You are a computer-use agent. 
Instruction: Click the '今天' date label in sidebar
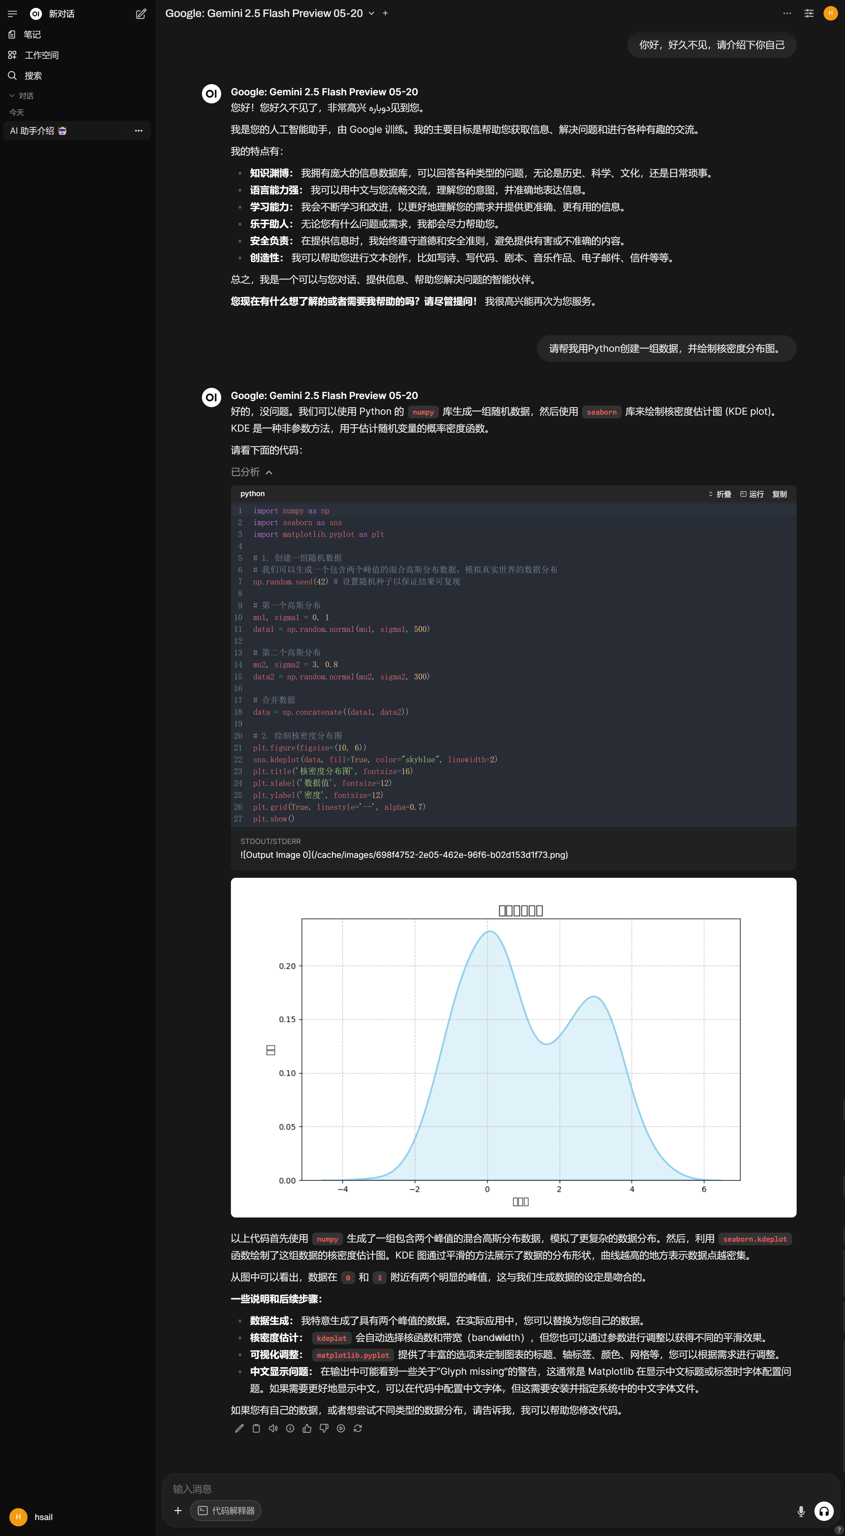[17, 112]
